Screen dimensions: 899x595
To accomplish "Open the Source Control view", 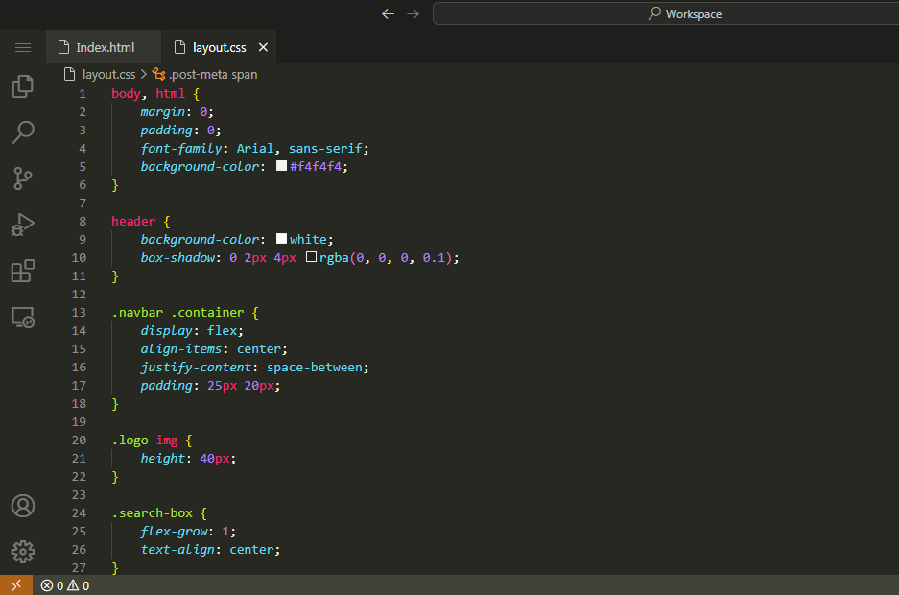I will click(x=23, y=178).
